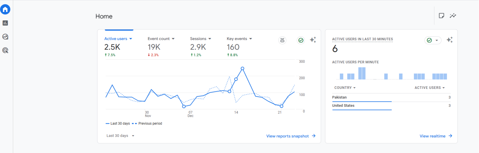The image size is (479, 153).
Task: Expand the Event count metric dropdown
Action: tap(173, 39)
